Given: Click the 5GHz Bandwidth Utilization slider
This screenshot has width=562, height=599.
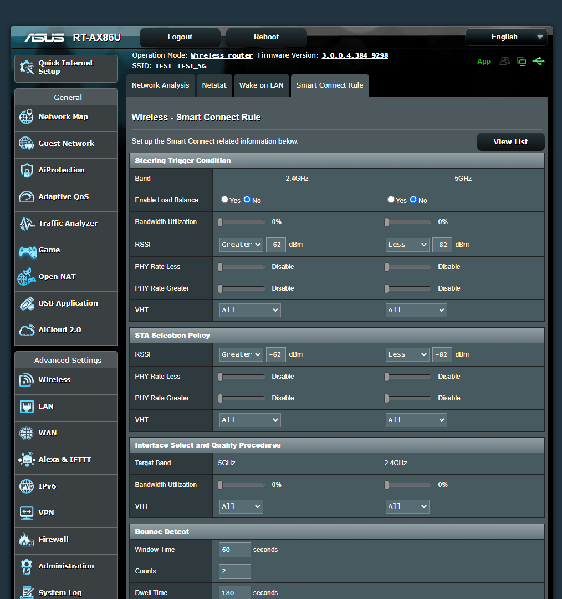Looking at the screenshot, I should coord(408,221).
